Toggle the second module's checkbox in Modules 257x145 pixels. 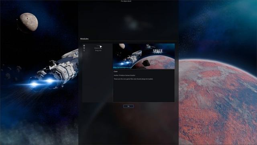84,48
